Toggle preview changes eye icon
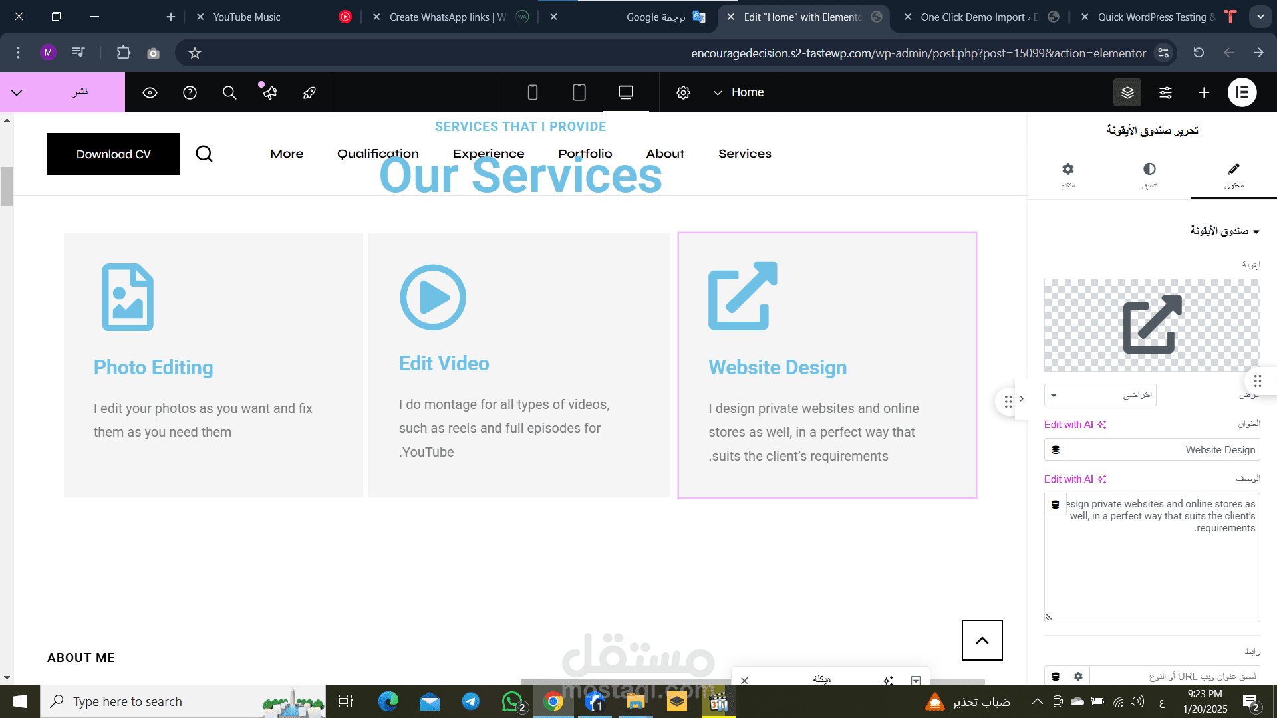 coord(150,92)
